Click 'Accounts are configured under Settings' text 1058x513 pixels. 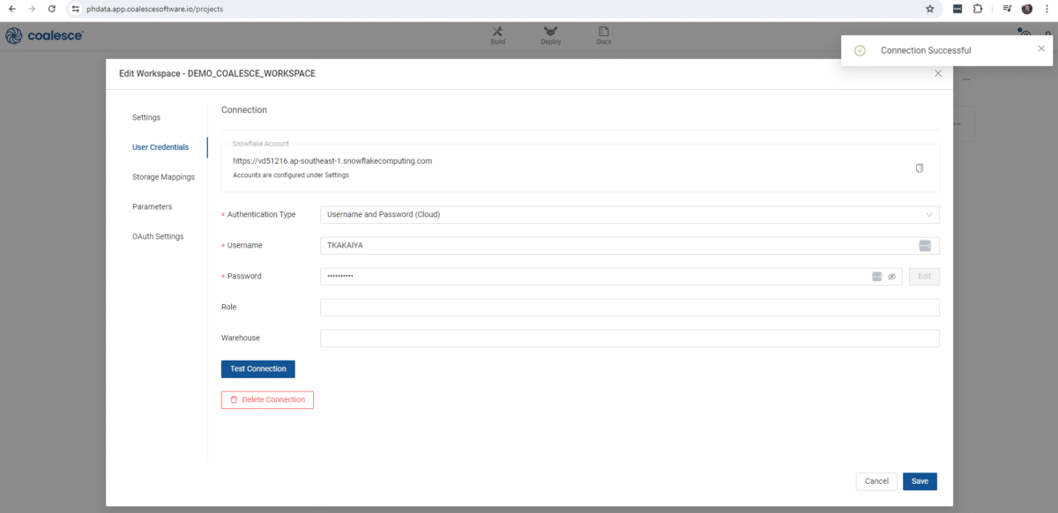(x=291, y=175)
